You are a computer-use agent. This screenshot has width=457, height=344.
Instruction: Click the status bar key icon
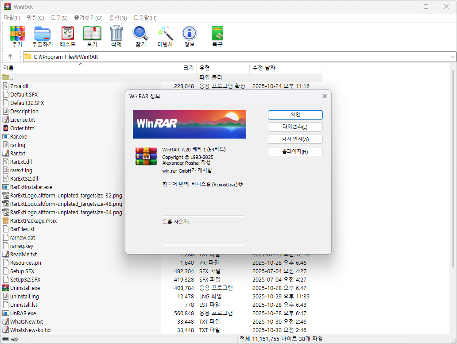coord(14,339)
